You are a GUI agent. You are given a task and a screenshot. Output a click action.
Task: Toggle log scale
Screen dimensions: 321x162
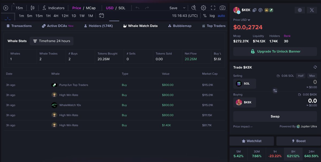point(212,16)
